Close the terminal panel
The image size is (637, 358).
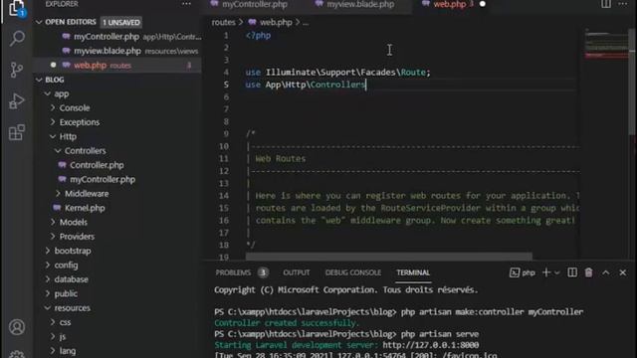coord(623,272)
